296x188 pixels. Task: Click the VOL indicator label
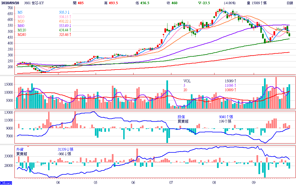[x=187, y=81]
